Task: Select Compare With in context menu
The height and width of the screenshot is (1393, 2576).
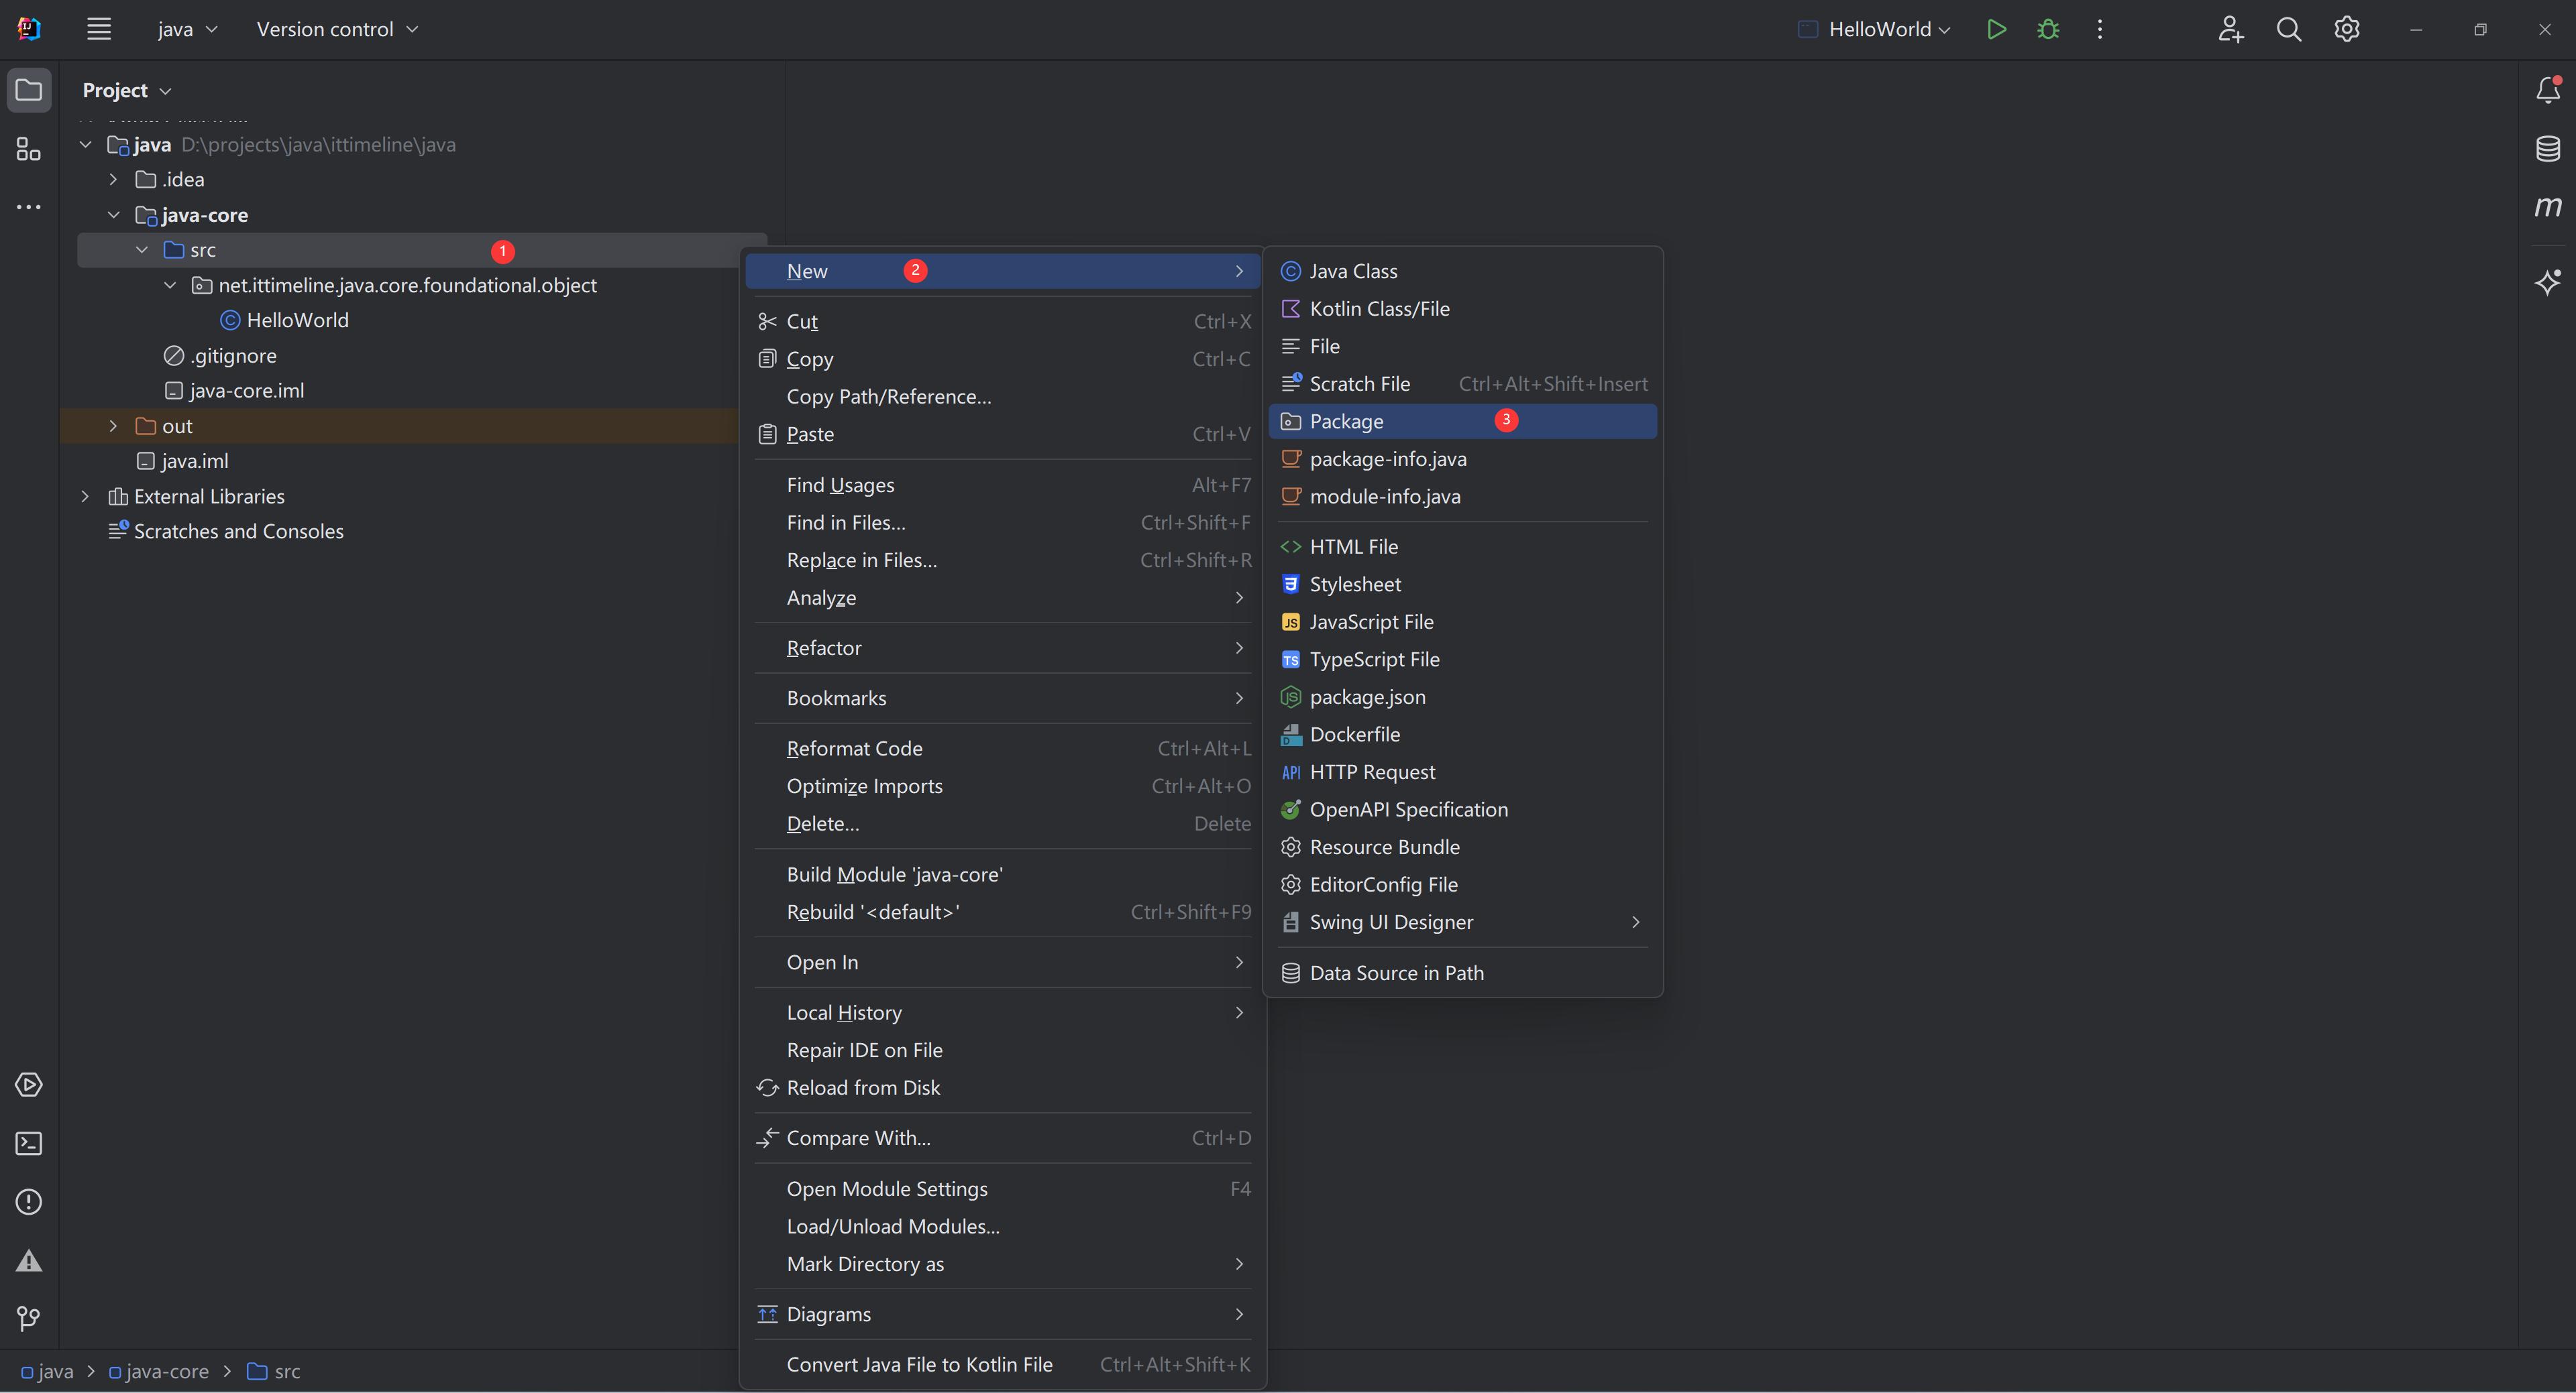Action: tap(1003, 1138)
